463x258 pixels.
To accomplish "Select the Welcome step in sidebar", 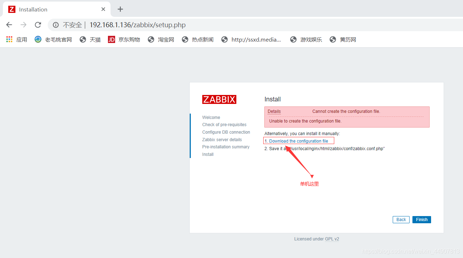I will 211,118.
